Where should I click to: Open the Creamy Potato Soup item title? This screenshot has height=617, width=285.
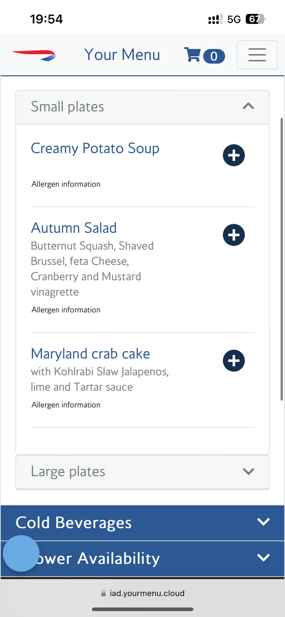(x=95, y=148)
